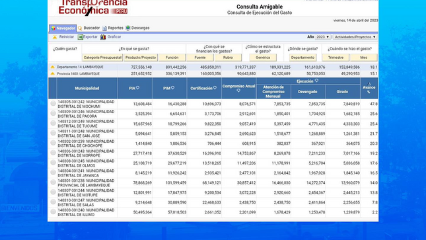Sort by the Avance % column header

point(369,88)
